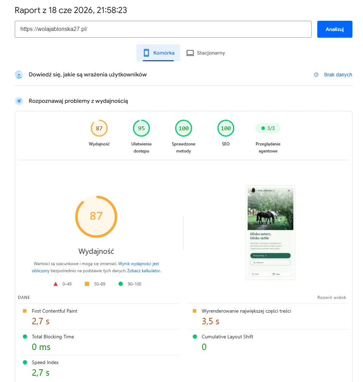
Task: Select the 100 SEO score gauge
Action: tap(226, 128)
